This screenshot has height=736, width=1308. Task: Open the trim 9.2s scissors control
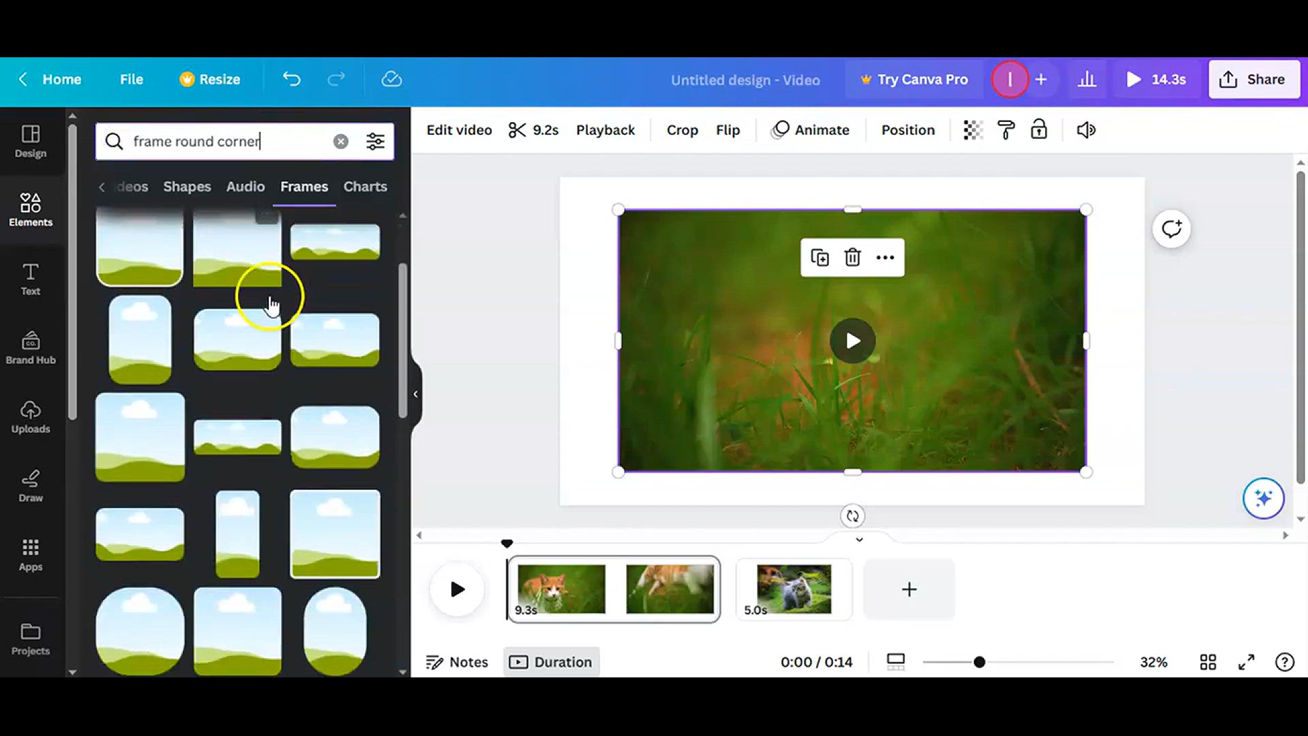533,129
